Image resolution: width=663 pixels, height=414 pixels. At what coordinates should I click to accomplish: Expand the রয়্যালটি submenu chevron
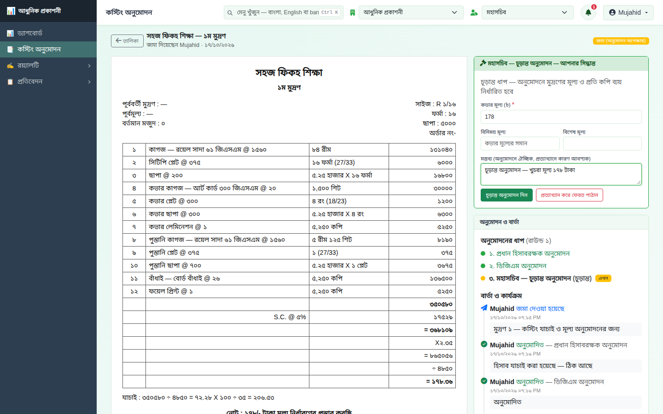click(x=89, y=66)
